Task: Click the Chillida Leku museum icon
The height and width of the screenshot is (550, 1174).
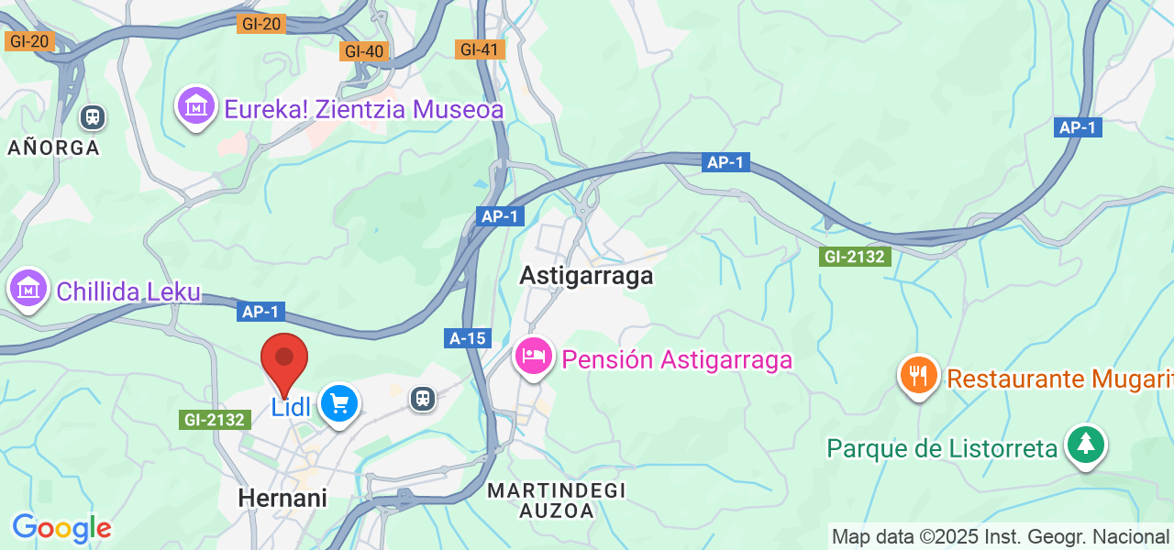Action: (28, 290)
